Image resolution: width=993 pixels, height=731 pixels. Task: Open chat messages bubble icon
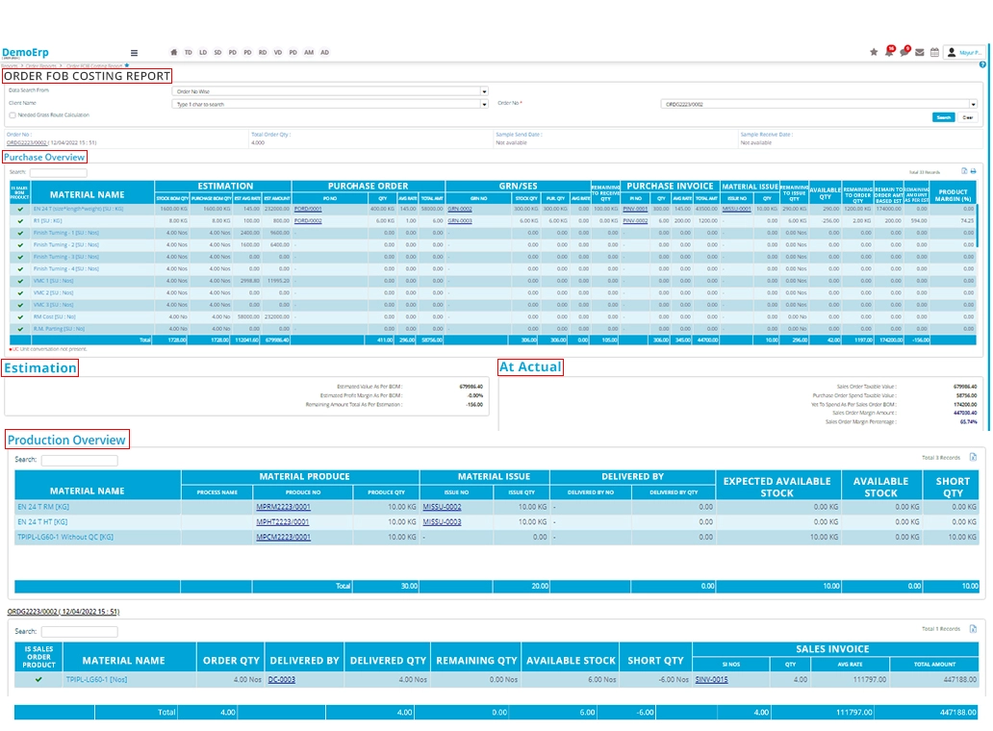pyautogui.click(x=904, y=52)
